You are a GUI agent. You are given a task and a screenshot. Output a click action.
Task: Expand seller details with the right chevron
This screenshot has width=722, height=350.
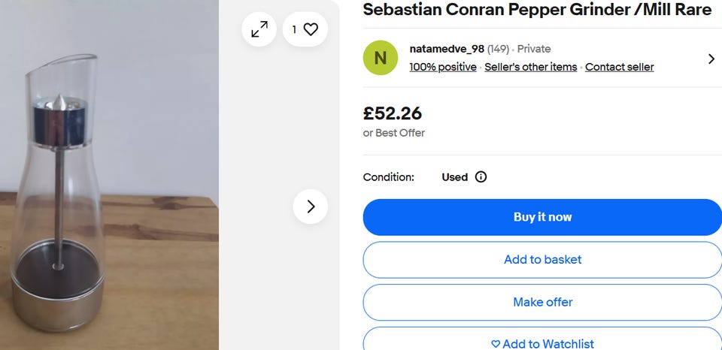(x=711, y=59)
